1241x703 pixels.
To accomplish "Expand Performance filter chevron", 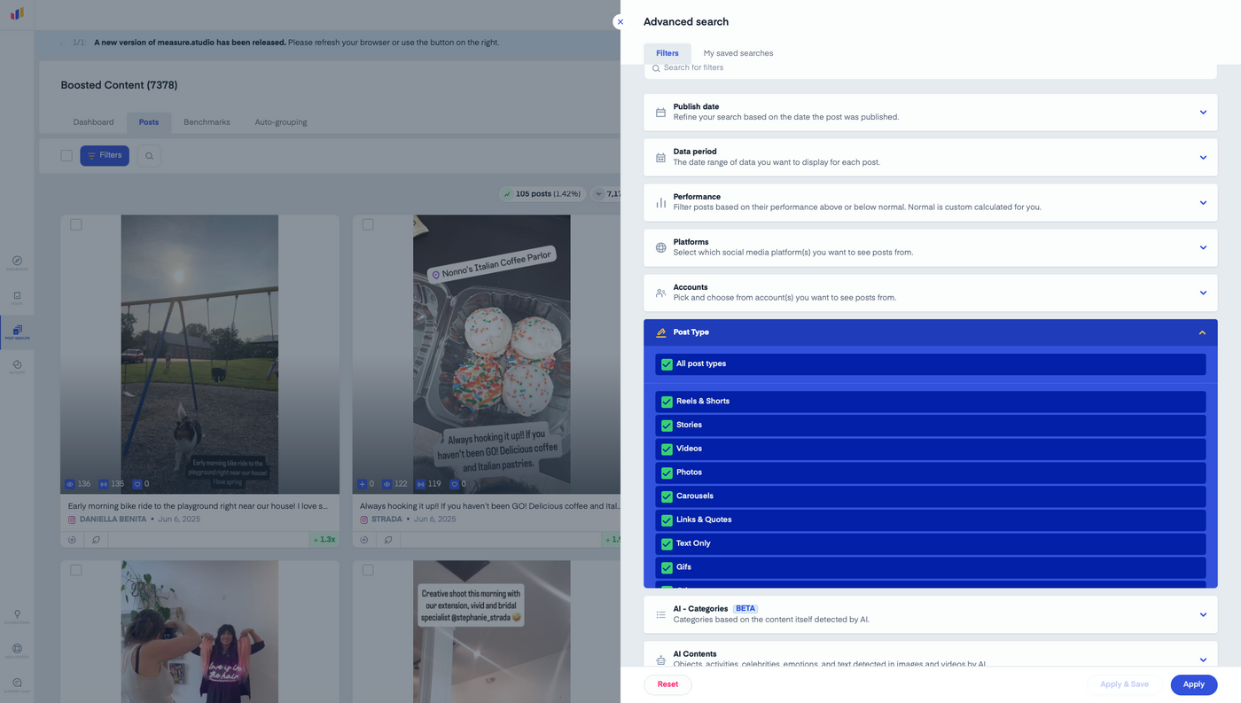I will click(1203, 203).
